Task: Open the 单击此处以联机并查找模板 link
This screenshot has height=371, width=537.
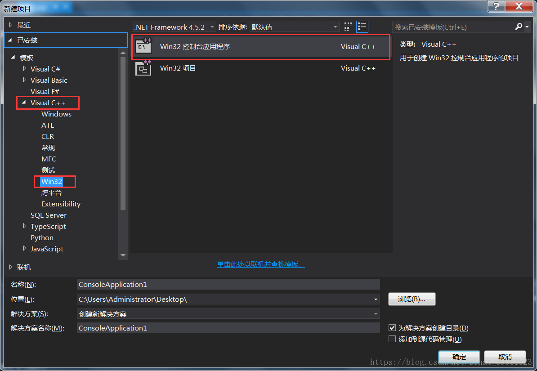Action: (261, 264)
